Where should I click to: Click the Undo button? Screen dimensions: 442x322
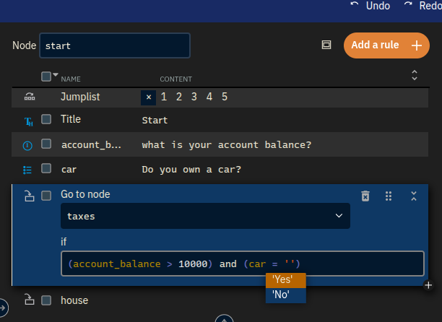(370, 6)
